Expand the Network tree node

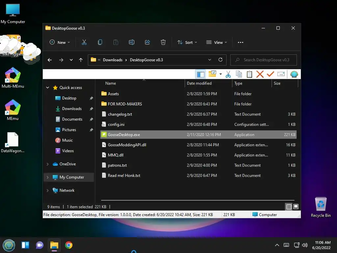click(47, 190)
